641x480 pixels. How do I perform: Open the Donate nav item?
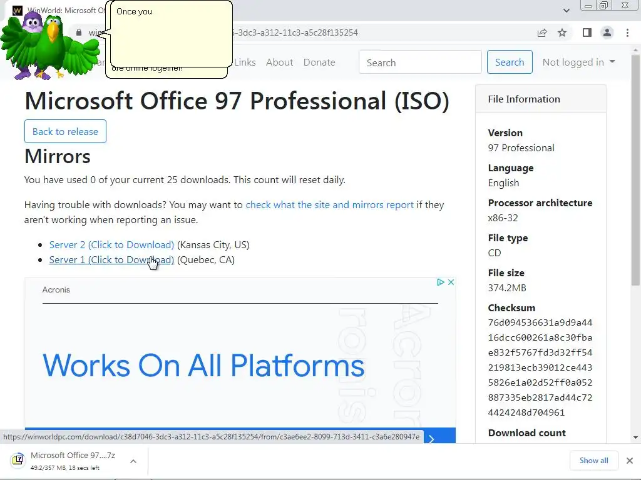319,62
